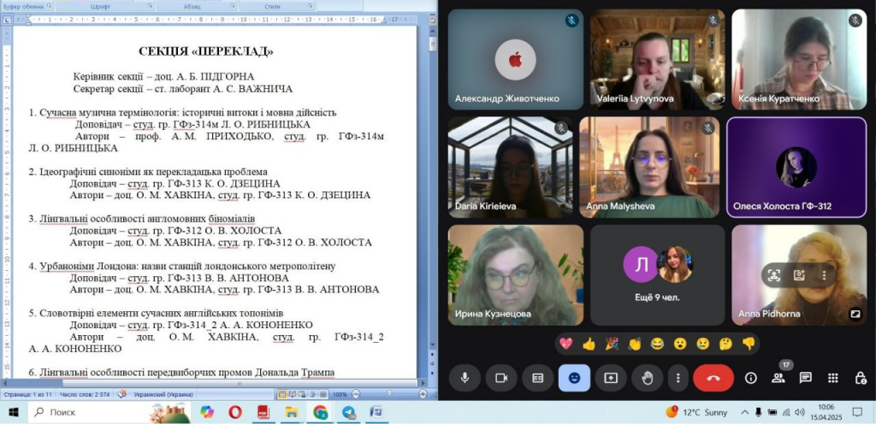Image resolution: width=876 pixels, height=424 pixels.
Task: Click Anna Malysheva's video tile
Action: pyautogui.click(x=649, y=166)
